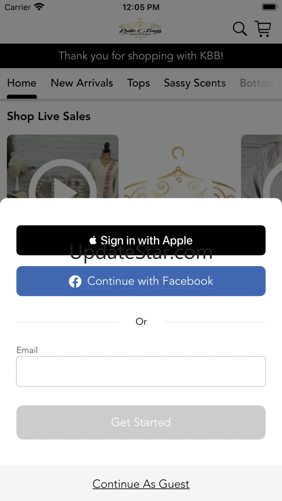Sign in with Apple

tap(141, 240)
